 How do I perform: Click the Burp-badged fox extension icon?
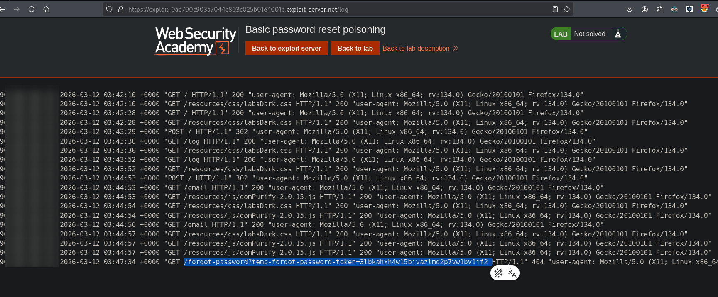(705, 8)
